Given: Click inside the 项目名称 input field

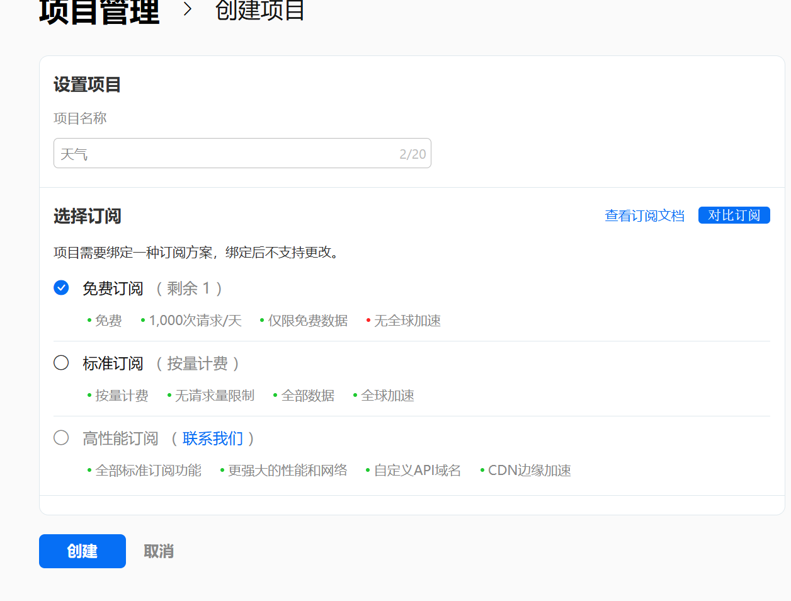Looking at the screenshot, I should point(220,152).
